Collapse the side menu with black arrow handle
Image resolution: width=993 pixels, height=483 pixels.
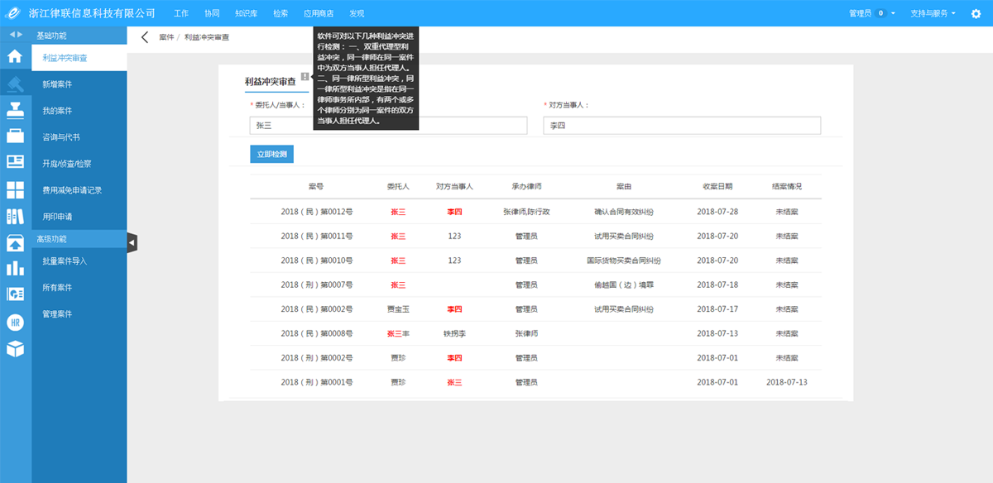[132, 241]
